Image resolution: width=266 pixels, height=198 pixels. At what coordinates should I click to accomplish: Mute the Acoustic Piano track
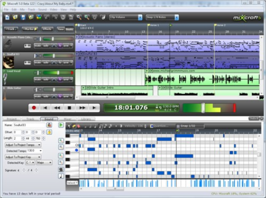tap(37, 46)
